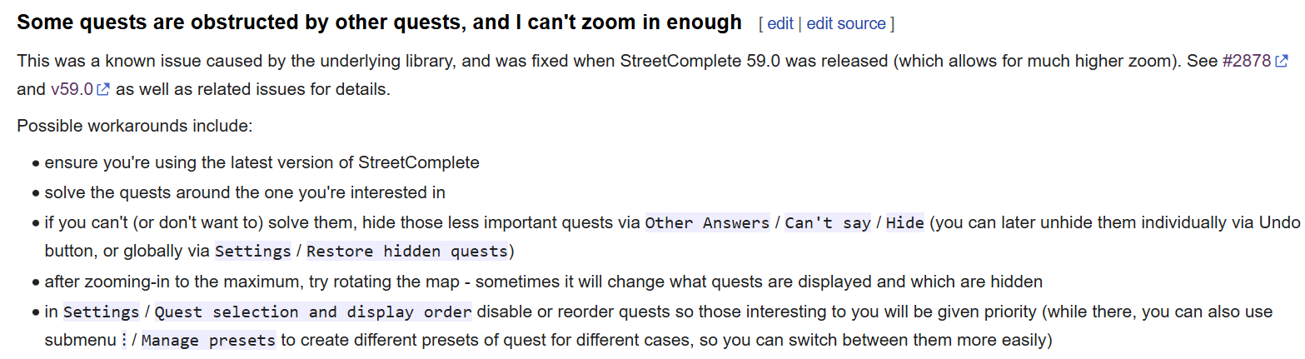Click the 'ensure you're using the latest version' bullet

tap(261, 162)
